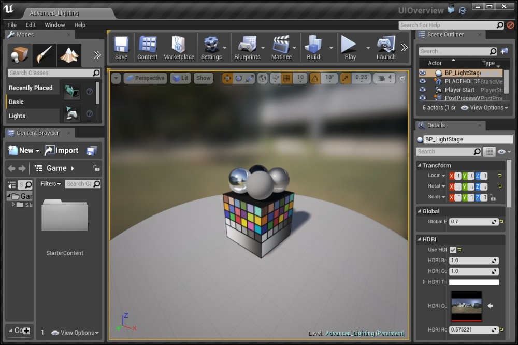The width and height of the screenshot is (518, 345).
Task: Select the scale gizmo tool in viewport
Action: coord(250,78)
